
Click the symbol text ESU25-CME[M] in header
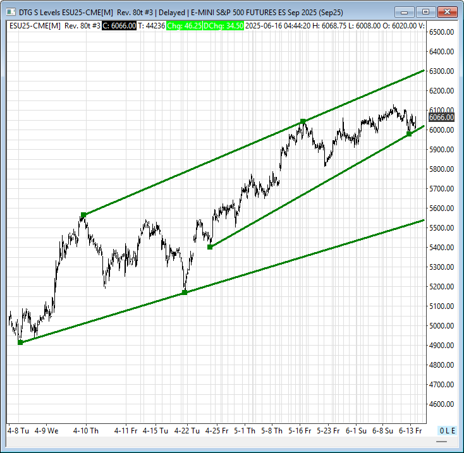pyautogui.click(x=35, y=26)
